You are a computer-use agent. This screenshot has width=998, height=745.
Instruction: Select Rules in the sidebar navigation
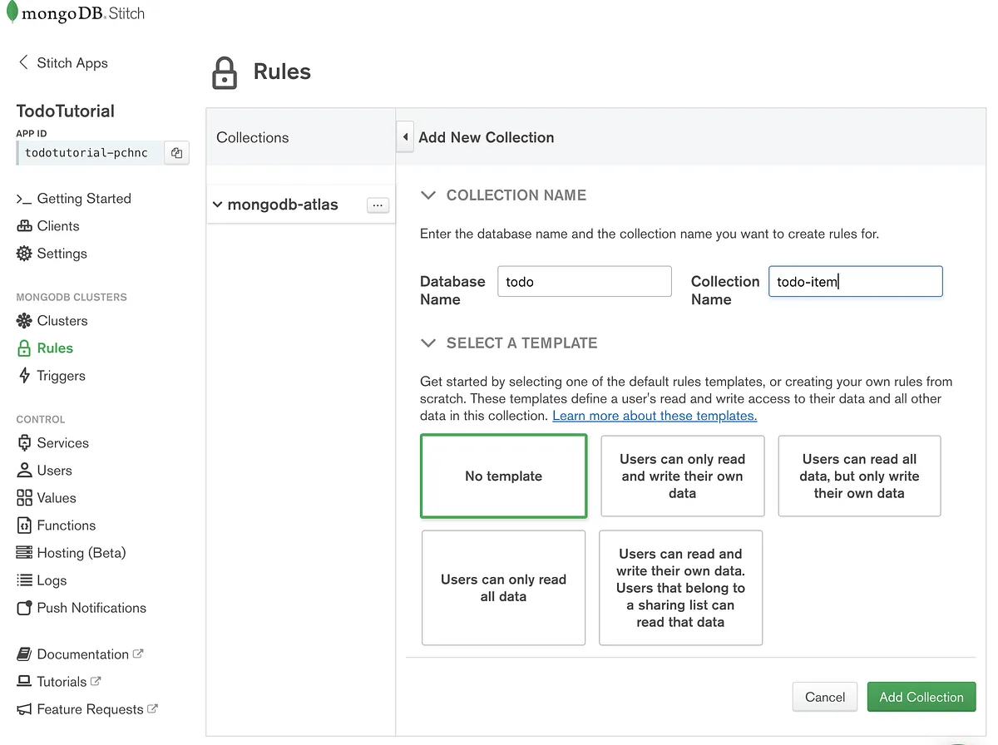pos(55,348)
